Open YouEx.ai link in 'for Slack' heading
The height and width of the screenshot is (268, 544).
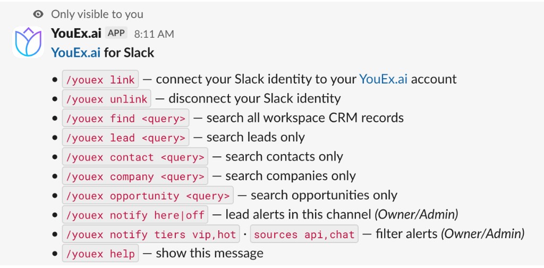tap(75, 53)
